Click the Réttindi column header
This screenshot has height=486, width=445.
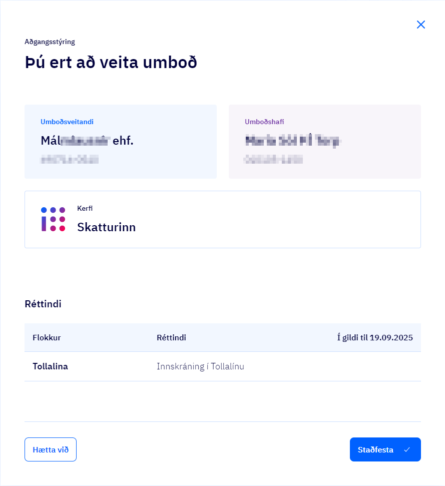(x=171, y=338)
